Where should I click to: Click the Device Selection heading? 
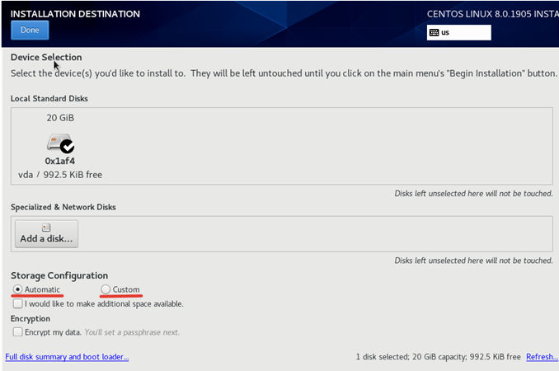[46, 58]
